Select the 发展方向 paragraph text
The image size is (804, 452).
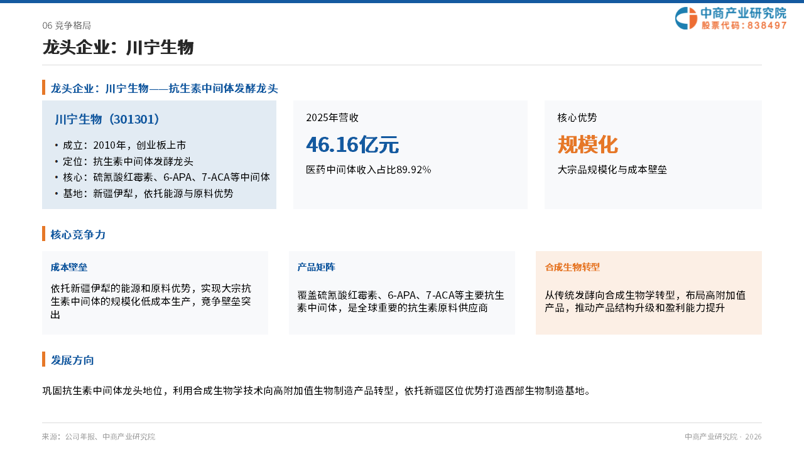(317, 391)
